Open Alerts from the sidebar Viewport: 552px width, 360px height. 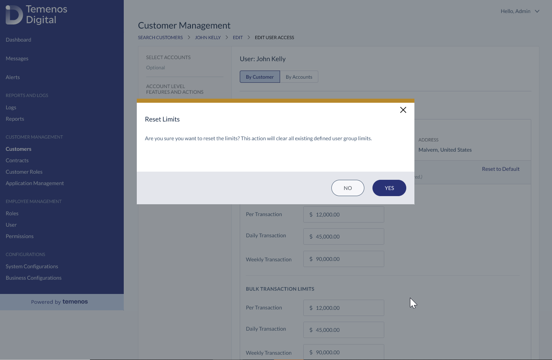point(13,77)
